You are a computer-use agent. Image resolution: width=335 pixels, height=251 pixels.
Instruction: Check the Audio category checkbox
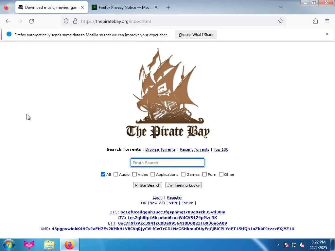coord(116,175)
